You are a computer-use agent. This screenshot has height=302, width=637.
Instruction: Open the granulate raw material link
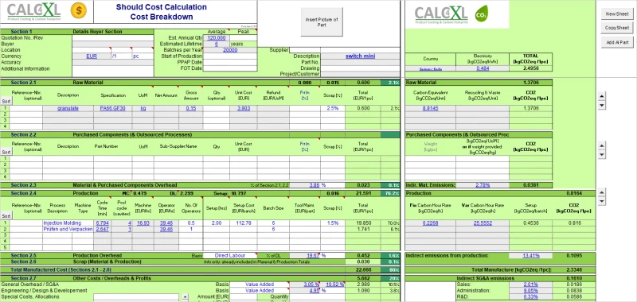point(68,108)
